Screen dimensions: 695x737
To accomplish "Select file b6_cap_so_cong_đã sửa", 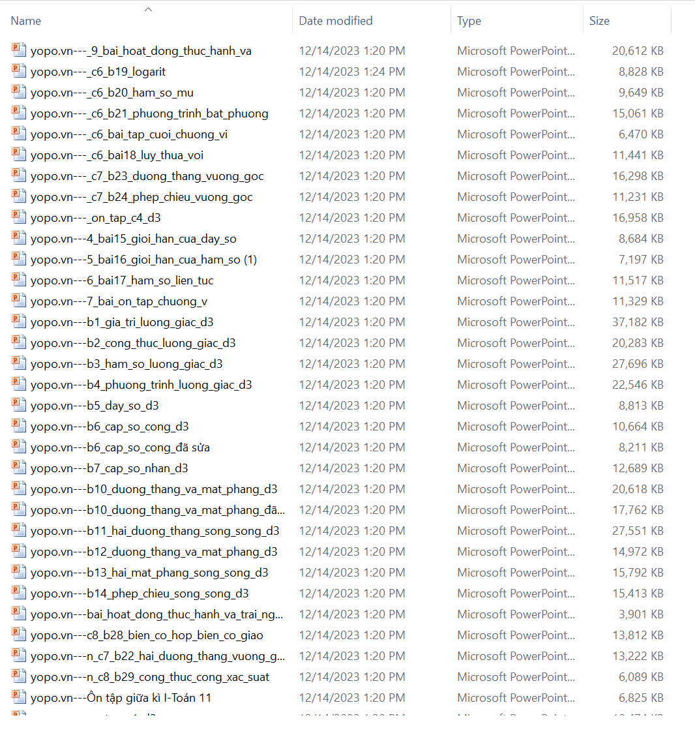I will pyautogui.click(x=120, y=447).
